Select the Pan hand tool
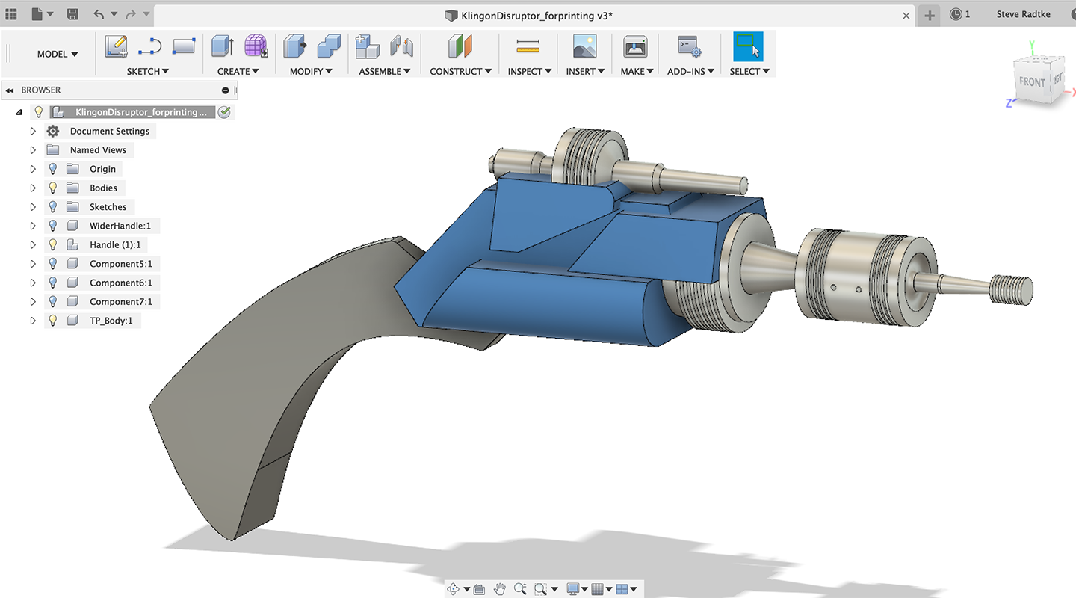1076x598 pixels. coord(500,589)
